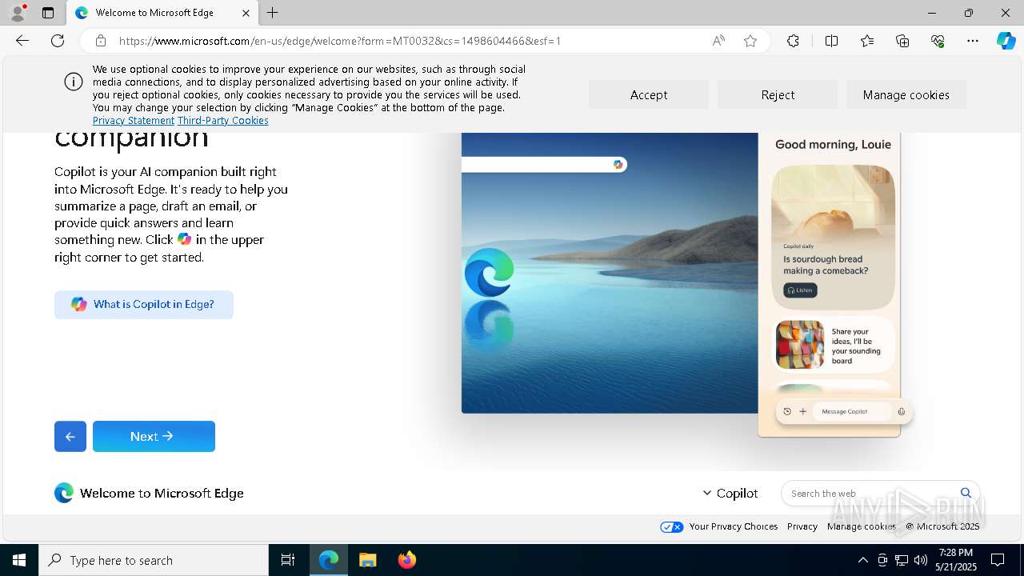Screen dimensions: 1024x576
Task: Go back with the browser back arrow
Action: [x=22, y=41]
